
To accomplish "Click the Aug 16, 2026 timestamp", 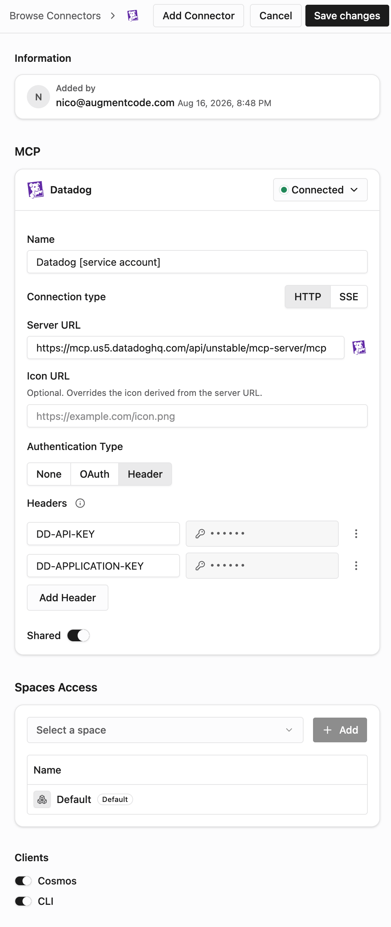I will (225, 103).
